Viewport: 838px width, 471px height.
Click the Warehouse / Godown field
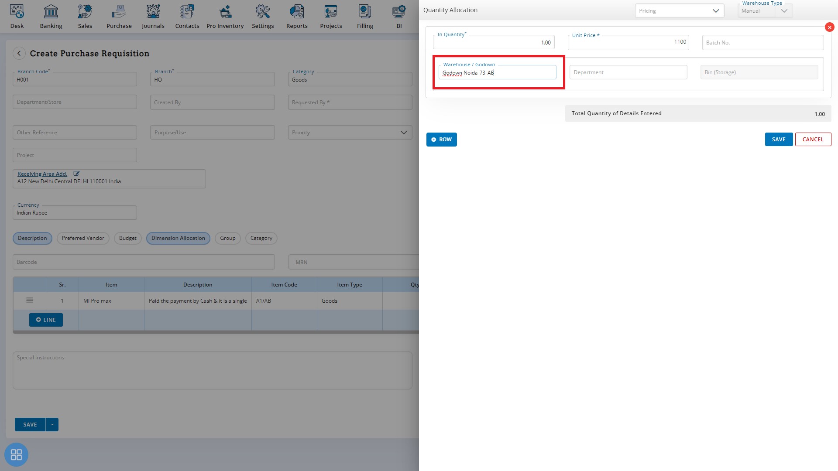[x=498, y=72]
